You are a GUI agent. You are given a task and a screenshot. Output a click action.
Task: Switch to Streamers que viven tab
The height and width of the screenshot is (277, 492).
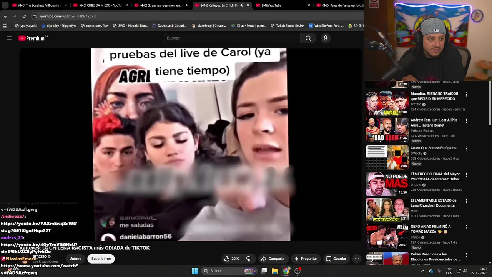click(x=161, y=5)
